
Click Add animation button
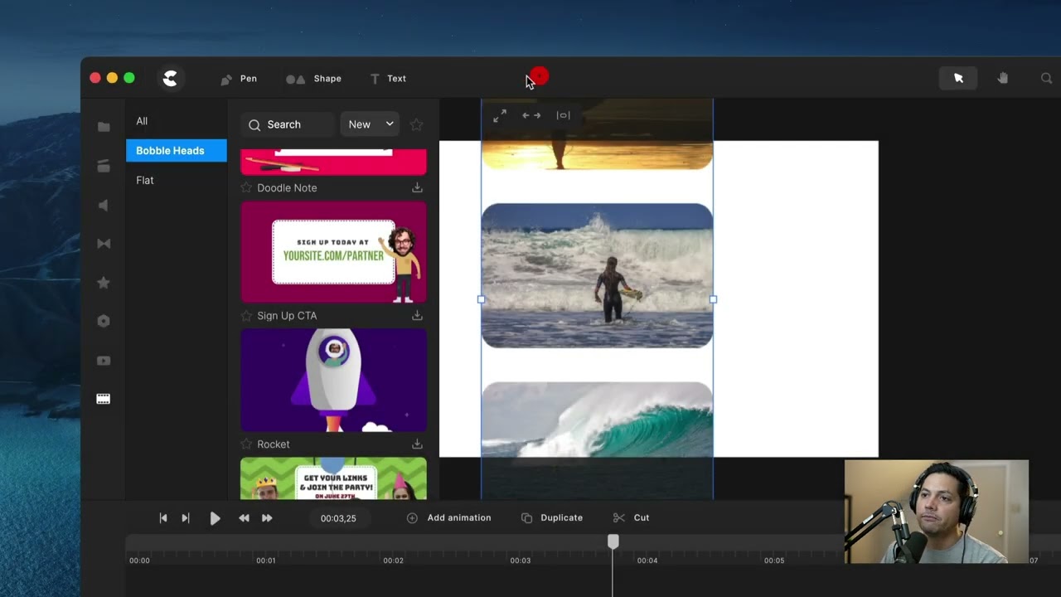(x=449, y=517)
